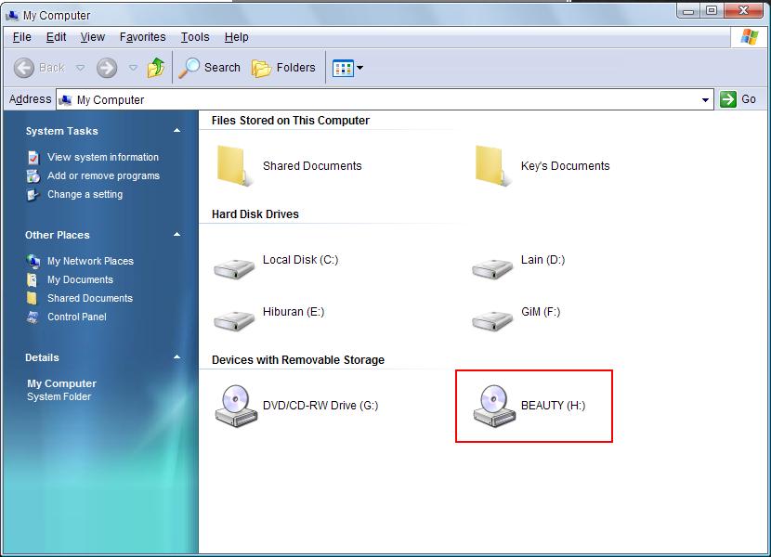Open the Favorites menu
This screenshot has height=557, width=771.
pyautogui.click(x=143, y=37)
